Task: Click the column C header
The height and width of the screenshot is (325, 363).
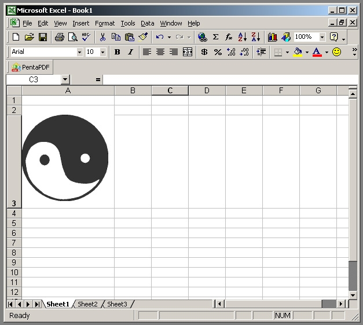Action: (x=170, y=90)
